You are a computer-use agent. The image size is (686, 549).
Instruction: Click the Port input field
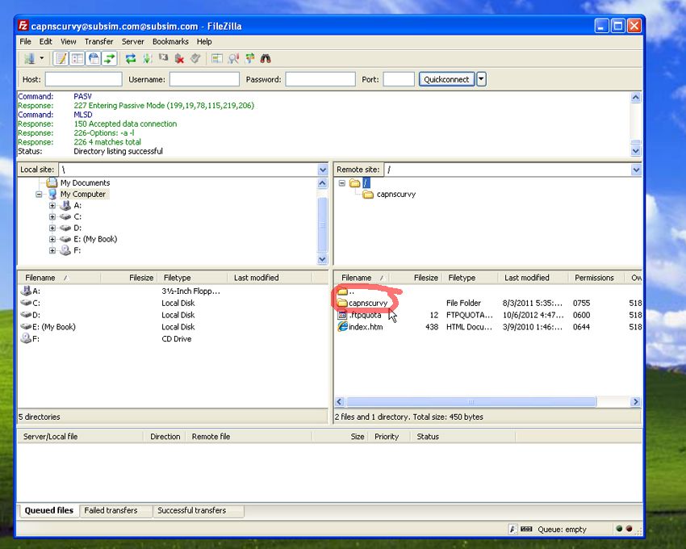[399, 79]
